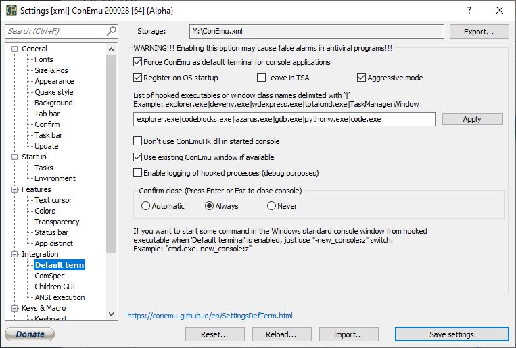This screenshot has height=348, width=516.
Task: Click the ConEmu app icon in title bar
Action: click(x=11, y=10)
